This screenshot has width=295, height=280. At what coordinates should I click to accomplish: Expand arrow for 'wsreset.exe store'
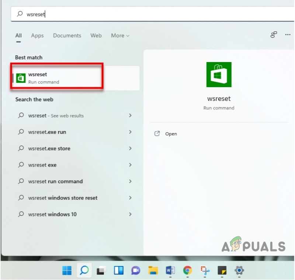(x=130, y=148)
